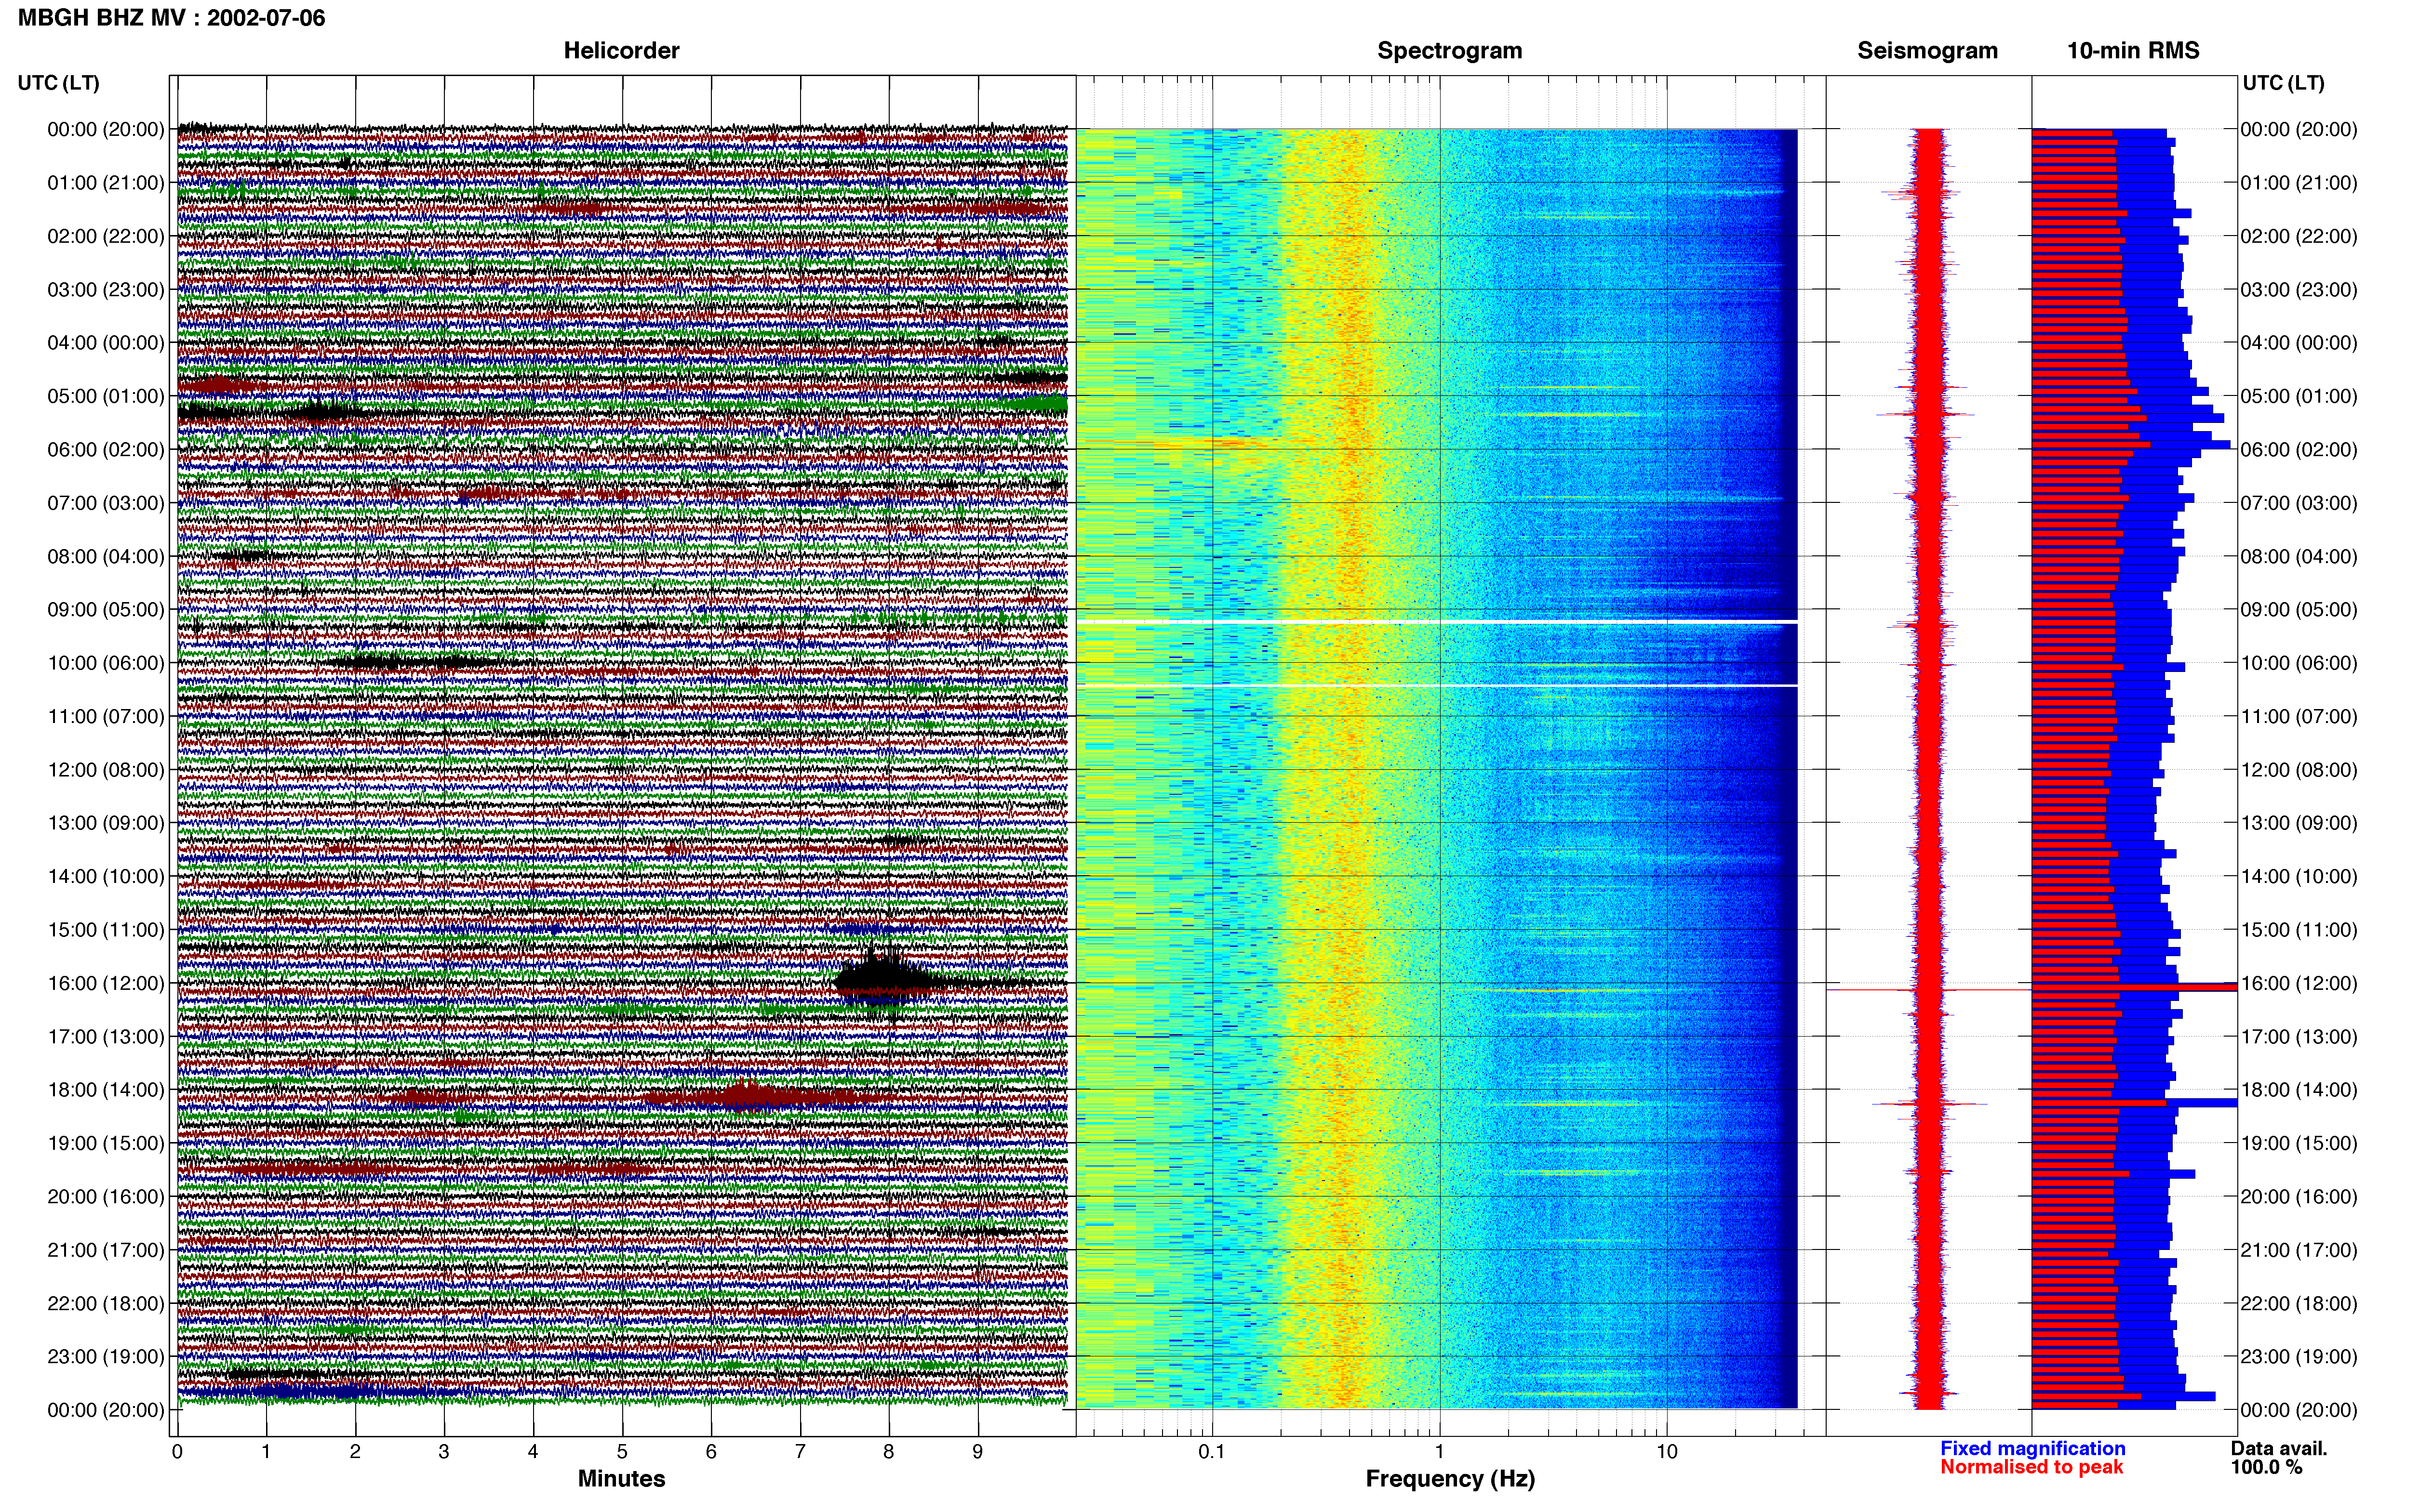
Task: Click the upper white gap line in spectrogram
Action: (x=1437, y=622)
